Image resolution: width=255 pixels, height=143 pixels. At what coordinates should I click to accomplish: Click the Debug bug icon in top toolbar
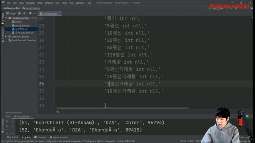(x=236, y=8)
